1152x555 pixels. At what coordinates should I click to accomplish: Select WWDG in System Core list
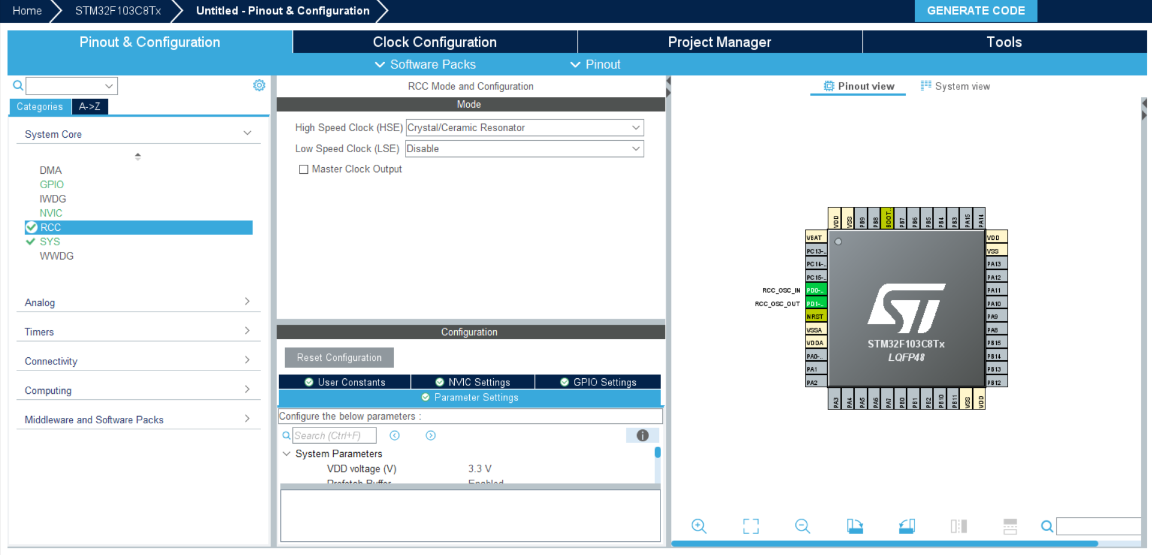tap(57, 256)
